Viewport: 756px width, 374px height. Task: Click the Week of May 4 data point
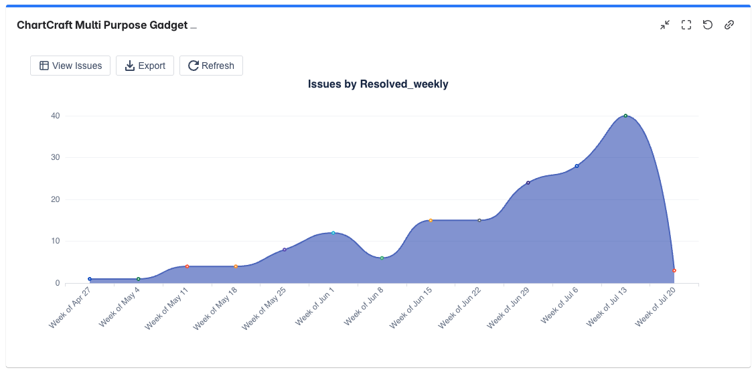[139, 279]
